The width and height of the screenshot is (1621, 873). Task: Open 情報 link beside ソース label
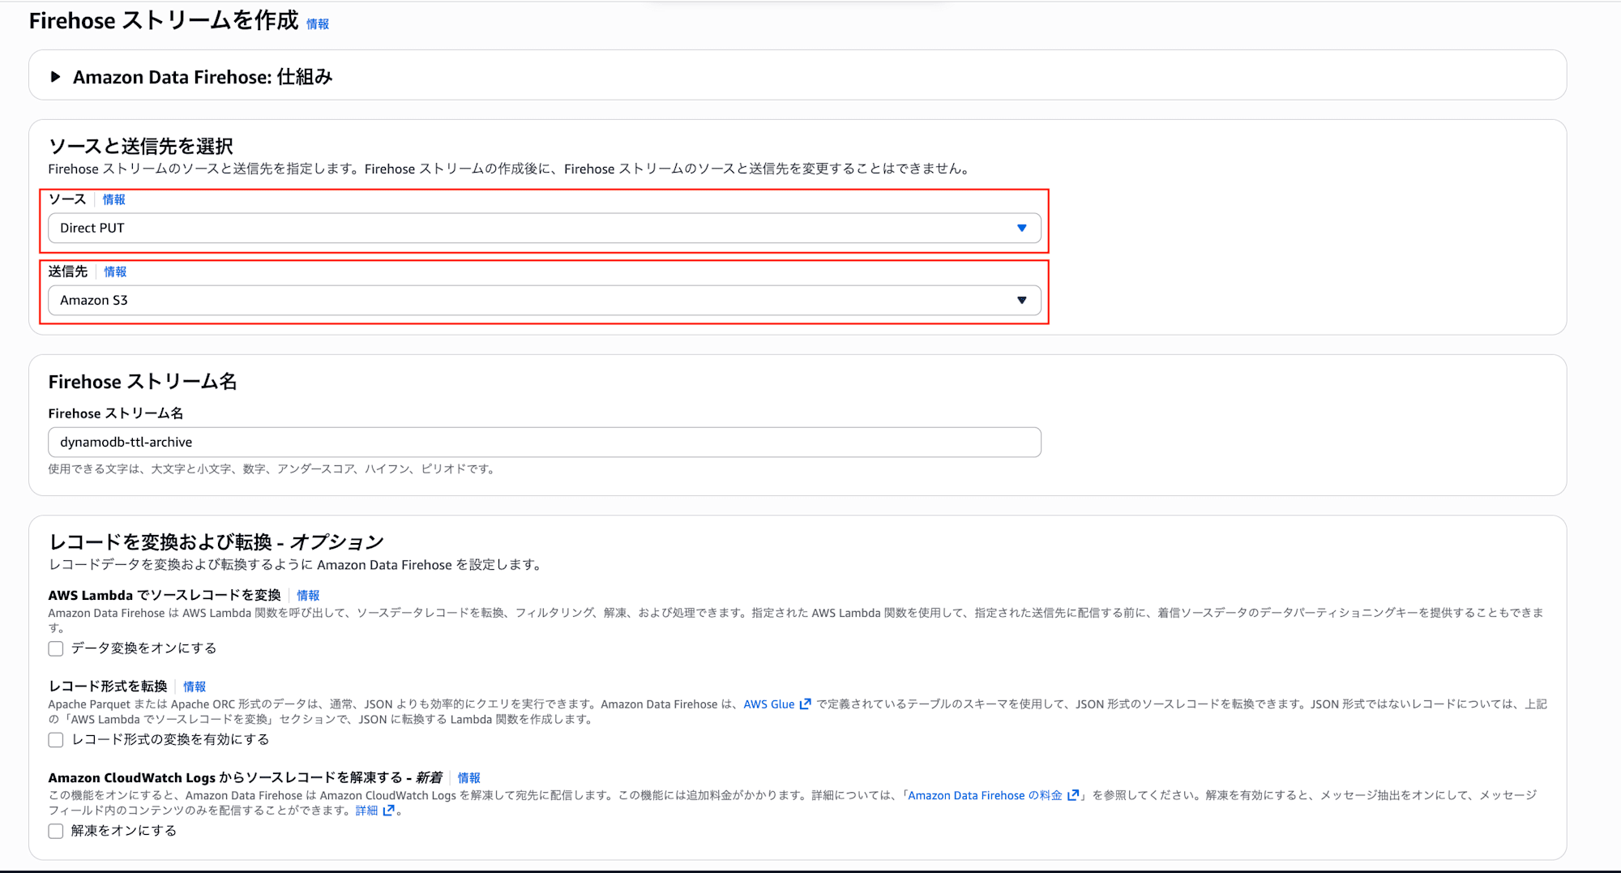click(x=113, y=199)
